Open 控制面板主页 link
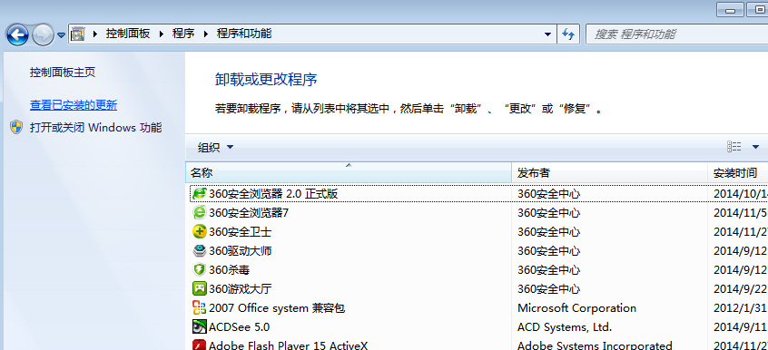Viewport: 768px width, 350px height. click(63, 73)
